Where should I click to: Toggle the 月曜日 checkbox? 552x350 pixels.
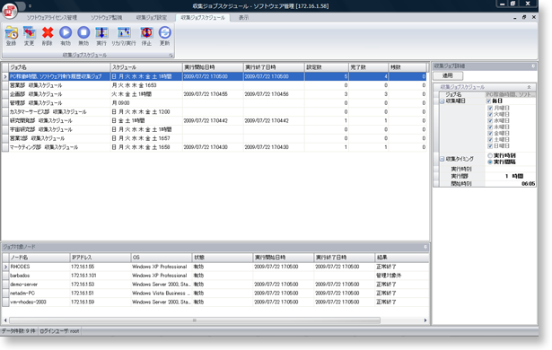coord(490,108)
